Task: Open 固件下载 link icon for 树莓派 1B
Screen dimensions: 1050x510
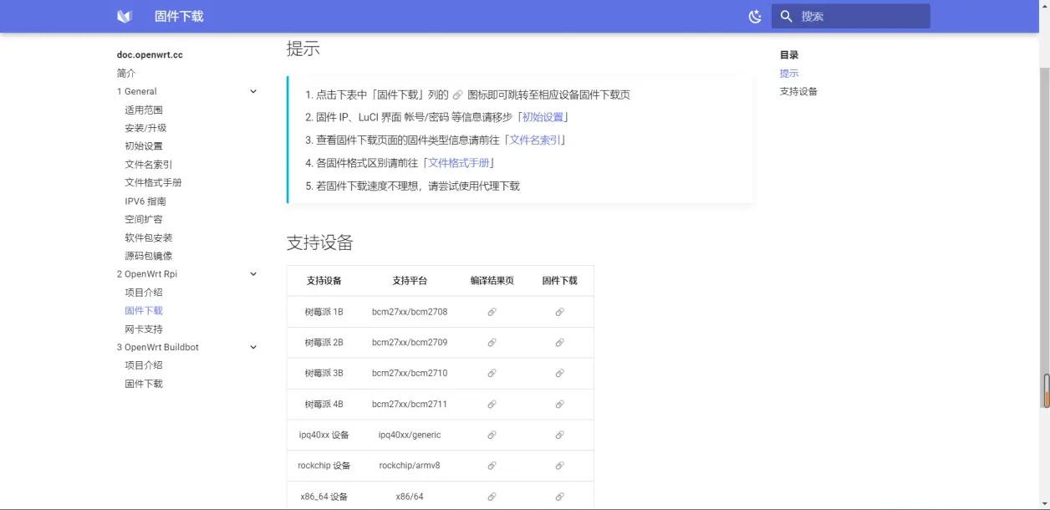Action: 559,312
